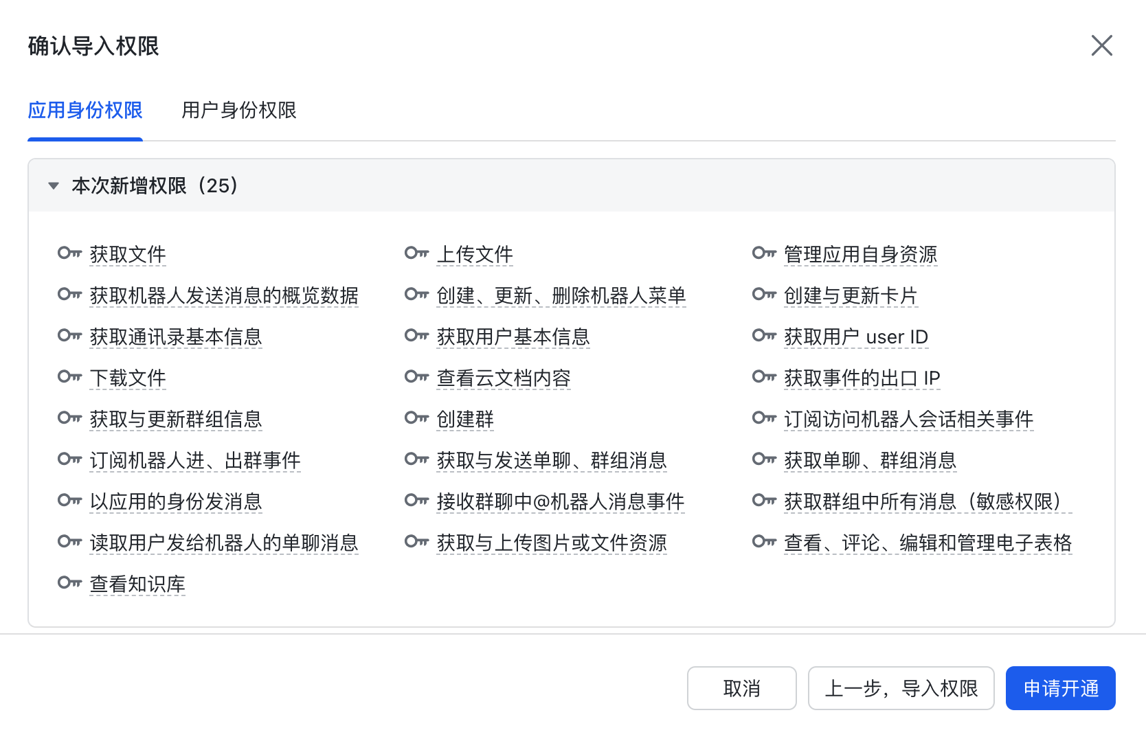This screenshot has height=739, width=1146.
Task: Click key icon next to 下载文件
Action: [69, 377]
